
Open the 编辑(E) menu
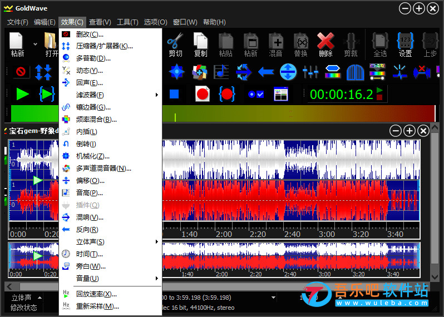click(x=45, y=22)
